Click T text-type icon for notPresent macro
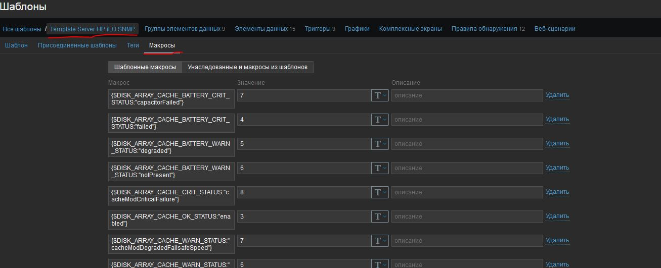Image resolution: width=661 pixels, height=268 pixels. (x=377, y=168)
